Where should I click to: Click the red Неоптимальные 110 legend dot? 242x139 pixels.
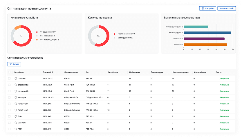(x=115, y=34)
